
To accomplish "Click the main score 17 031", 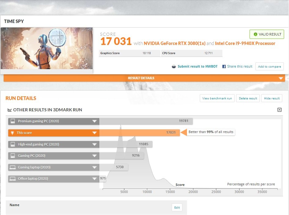I will point(116,41).
